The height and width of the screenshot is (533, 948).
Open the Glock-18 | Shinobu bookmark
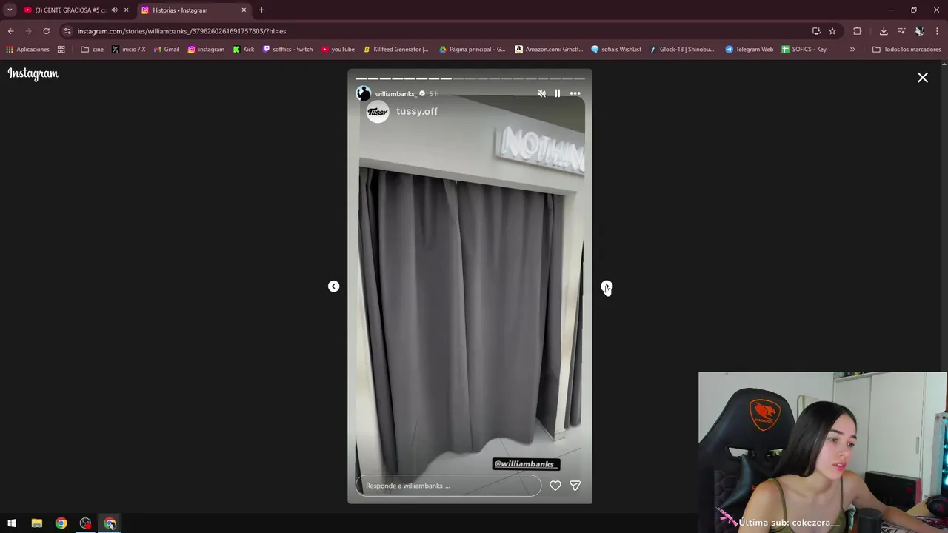682,50
